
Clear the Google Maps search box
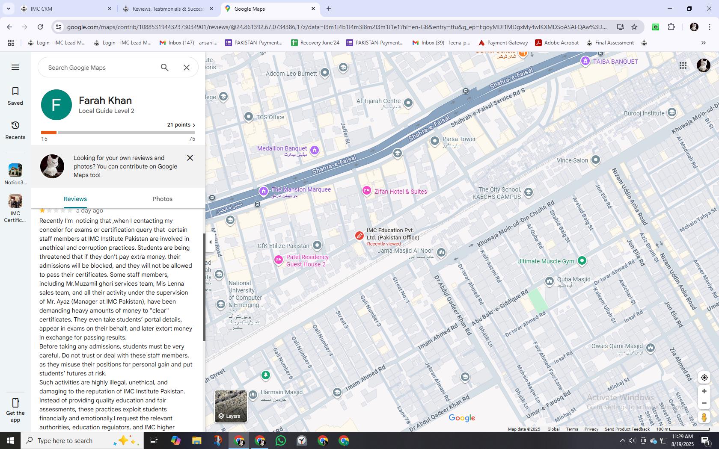[x=187, y=68]
